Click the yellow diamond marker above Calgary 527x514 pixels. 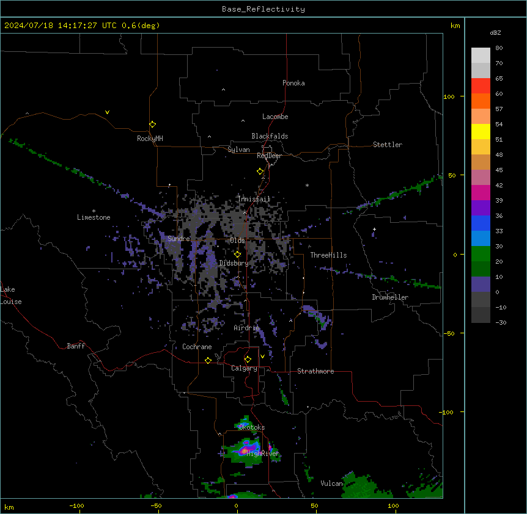248,360
